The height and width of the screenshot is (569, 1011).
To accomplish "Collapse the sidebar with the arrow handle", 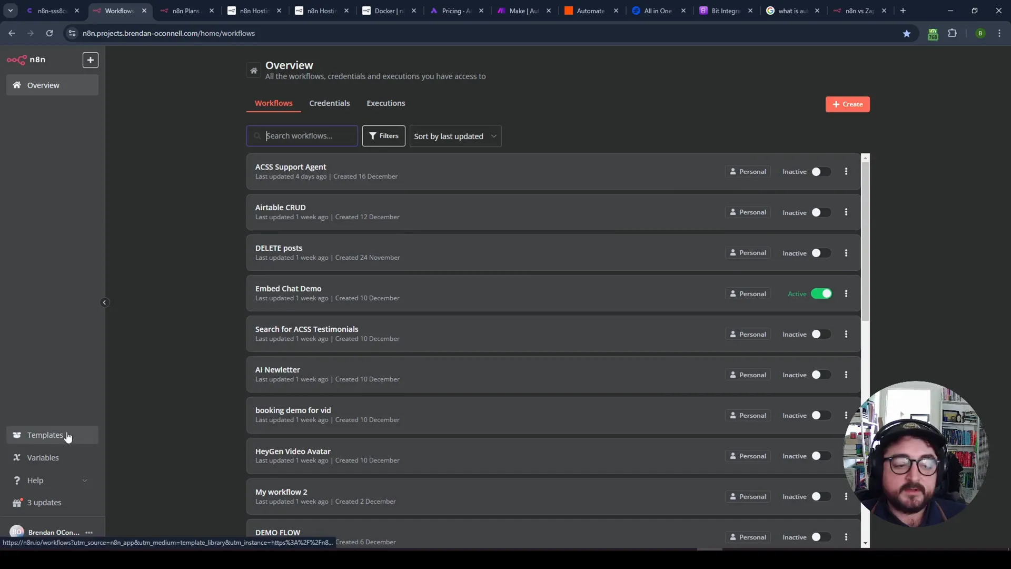I will (x=104, y=302).
